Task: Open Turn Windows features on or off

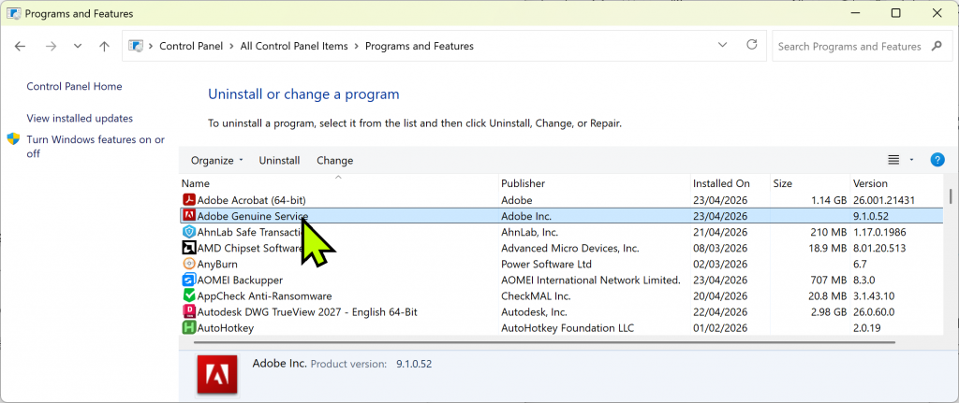Action: (96, 147)
